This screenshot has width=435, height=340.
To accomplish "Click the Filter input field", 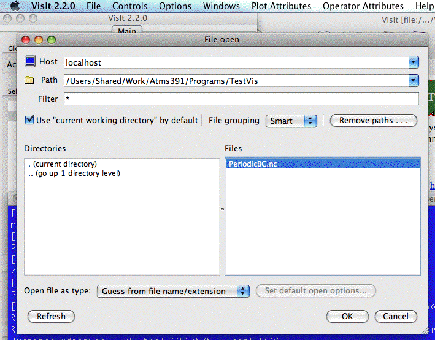I will click(241, 99).
